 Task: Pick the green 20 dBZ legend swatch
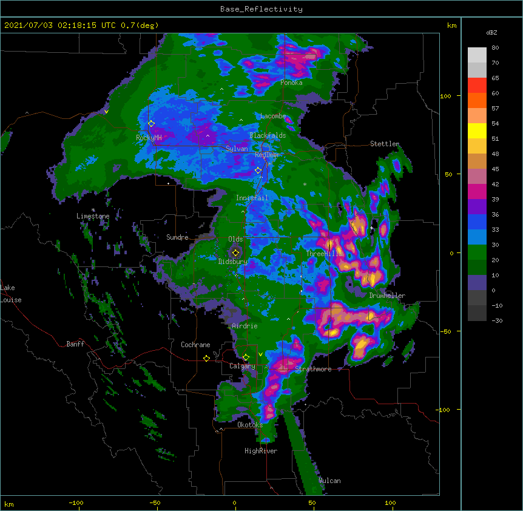477,252
